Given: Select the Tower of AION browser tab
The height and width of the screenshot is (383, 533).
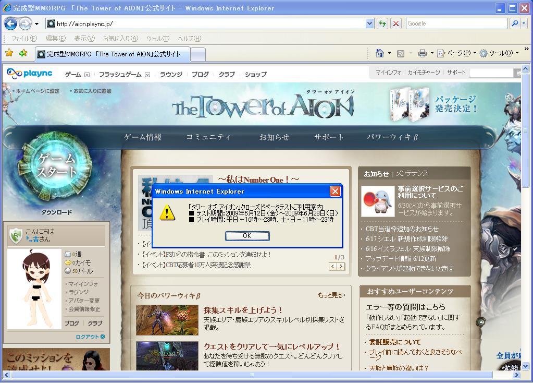Looking at the screenshot, I should click(x=112, y=54).
